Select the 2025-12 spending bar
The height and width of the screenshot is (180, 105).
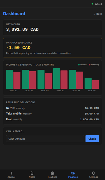coord(17,80)
